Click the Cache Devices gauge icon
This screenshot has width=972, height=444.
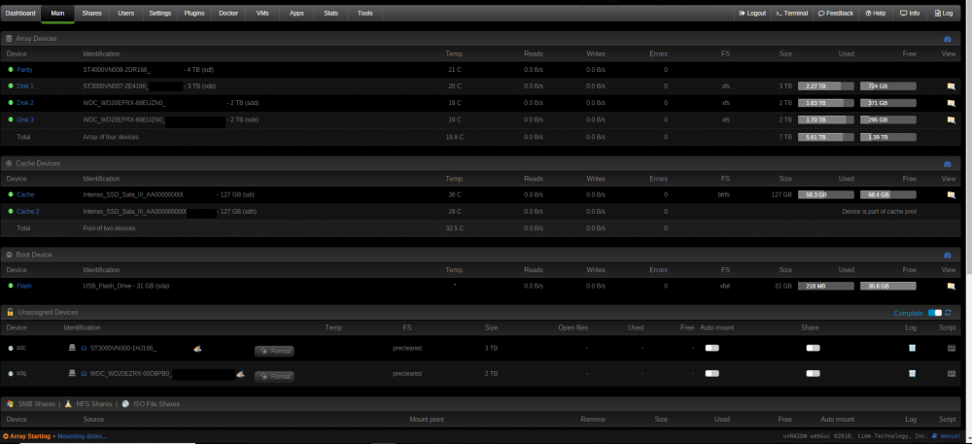(947, 164)
